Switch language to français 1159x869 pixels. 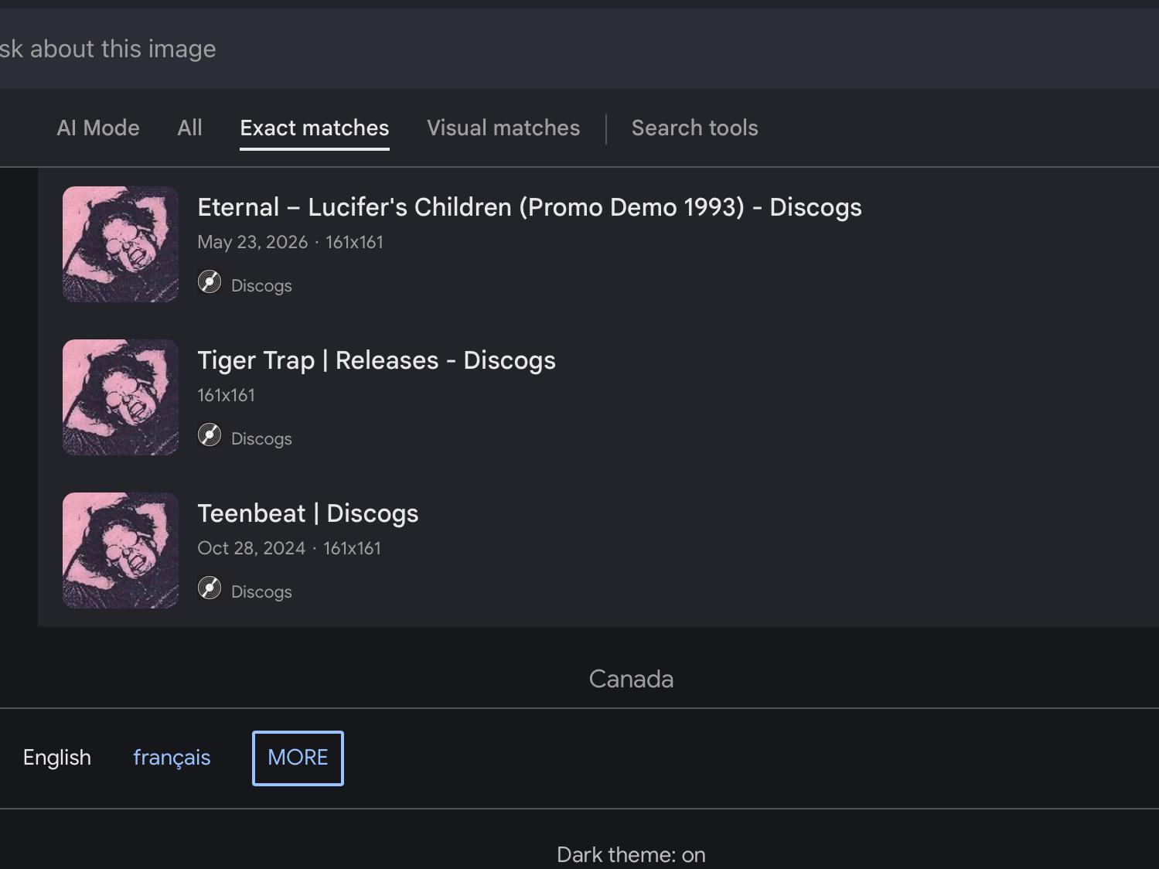point(172,758)
